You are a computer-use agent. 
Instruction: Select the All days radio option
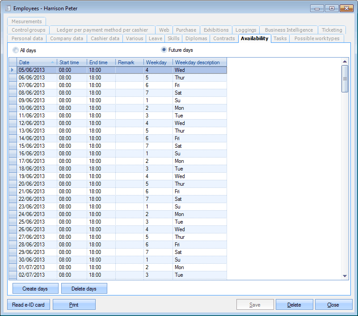click(16, 50)
